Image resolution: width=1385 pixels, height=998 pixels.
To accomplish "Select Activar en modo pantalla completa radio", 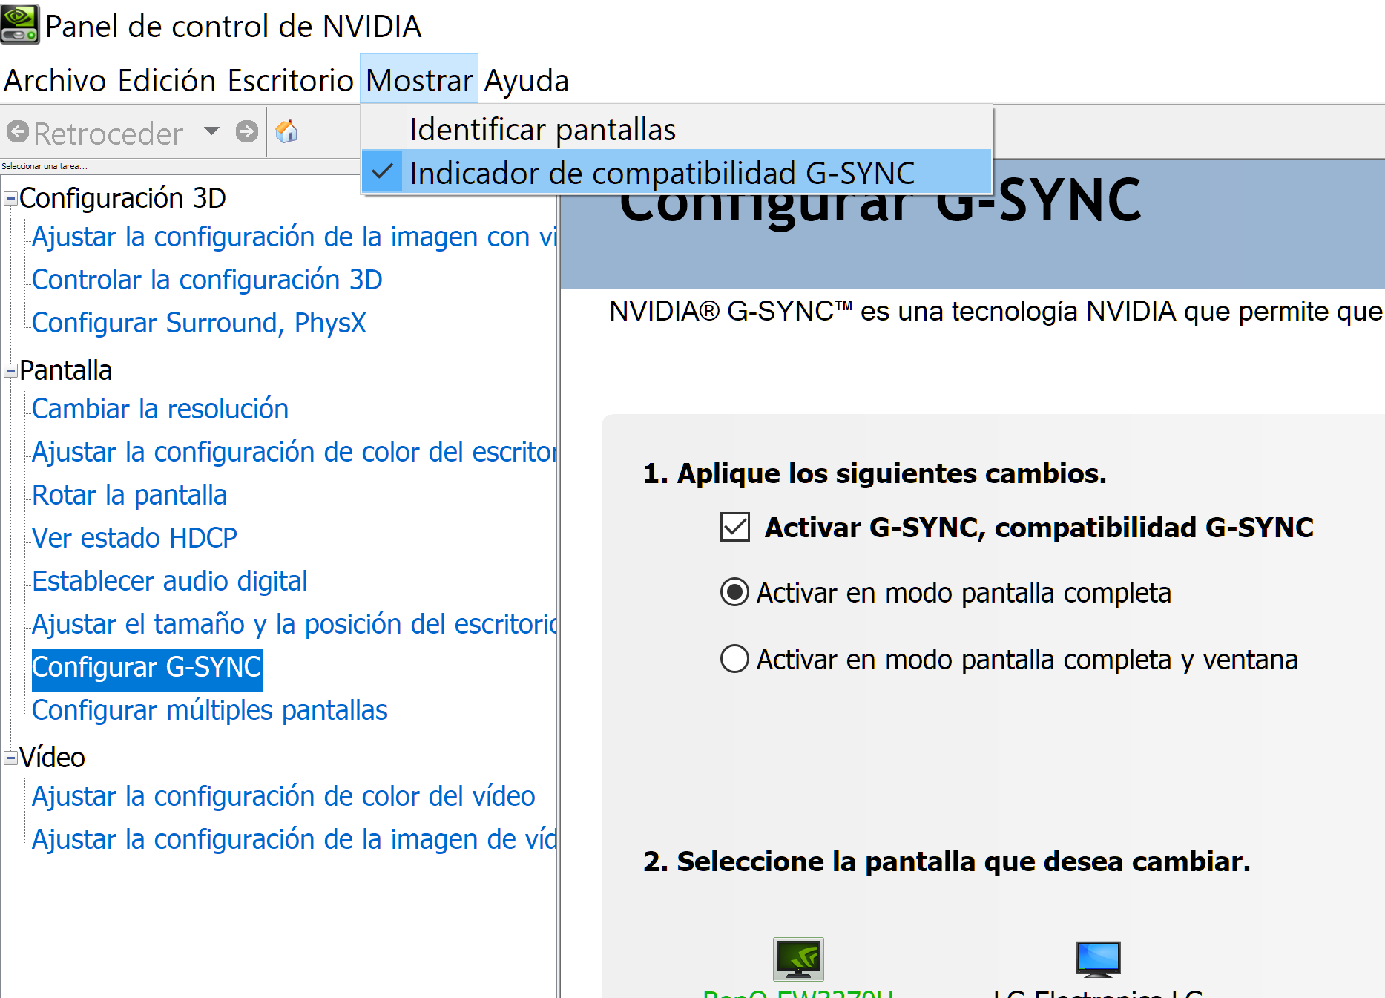I will (734, 592).
